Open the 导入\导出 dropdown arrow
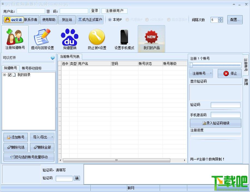This screenshot has width=250, height=192. tap(52, 137)
